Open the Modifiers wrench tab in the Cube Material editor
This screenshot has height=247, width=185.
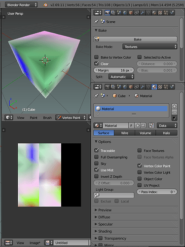[x=143, y=87]
